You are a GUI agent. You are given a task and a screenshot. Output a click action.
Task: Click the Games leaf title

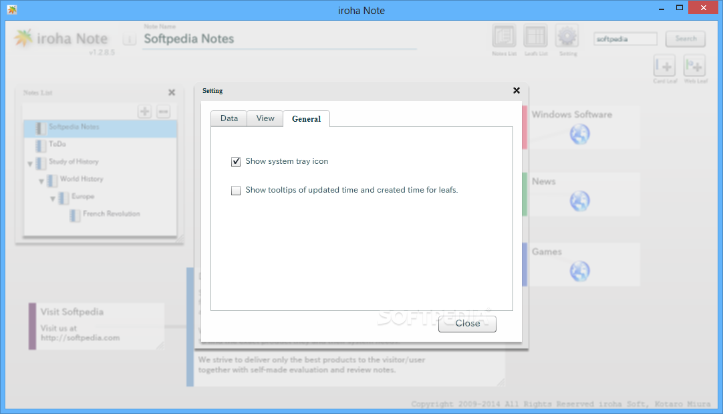pos(547,251)
